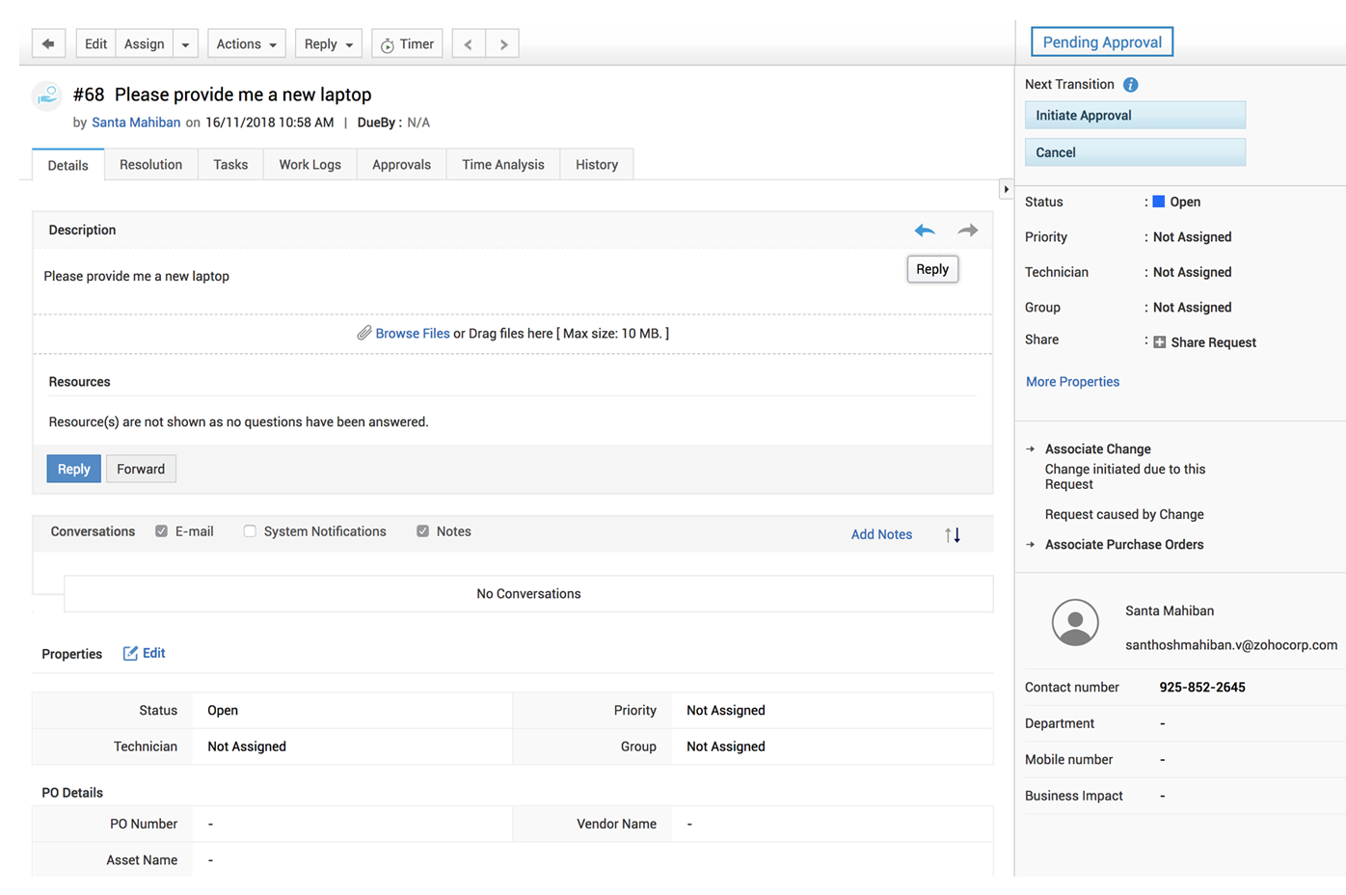Switch to the Details tab
Screen dimensions: 1346x895
pyautogui.click(x=67, y=165)
